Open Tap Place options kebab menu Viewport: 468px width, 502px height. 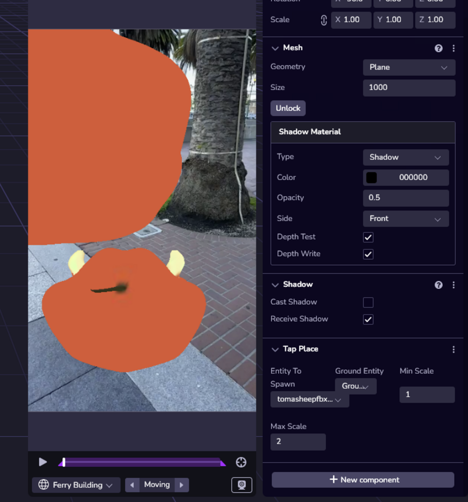454,349
